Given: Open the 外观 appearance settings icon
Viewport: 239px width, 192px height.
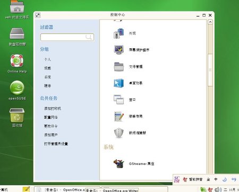Looking at the screenshot, I should (x=118, y=33).
